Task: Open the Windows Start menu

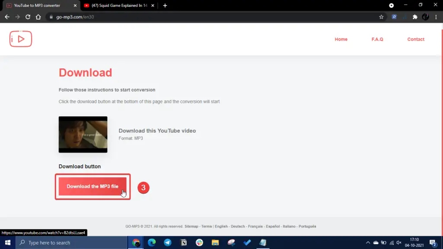Action: tap(8, 243)
